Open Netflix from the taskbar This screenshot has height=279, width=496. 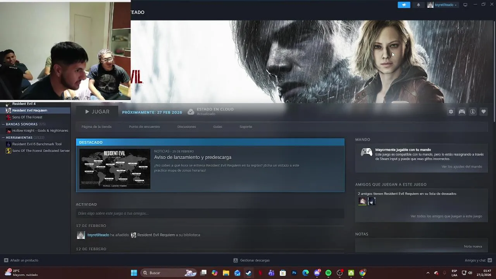click(x=260, y=273)
